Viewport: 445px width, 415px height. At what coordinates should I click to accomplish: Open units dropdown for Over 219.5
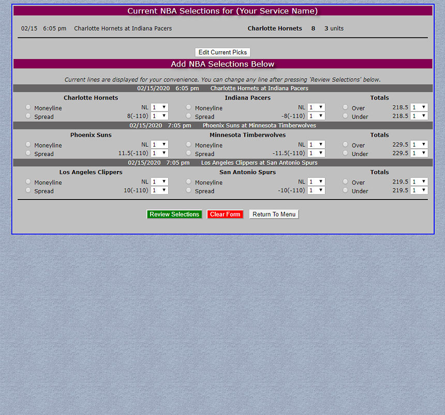click(x=419, y=182)
